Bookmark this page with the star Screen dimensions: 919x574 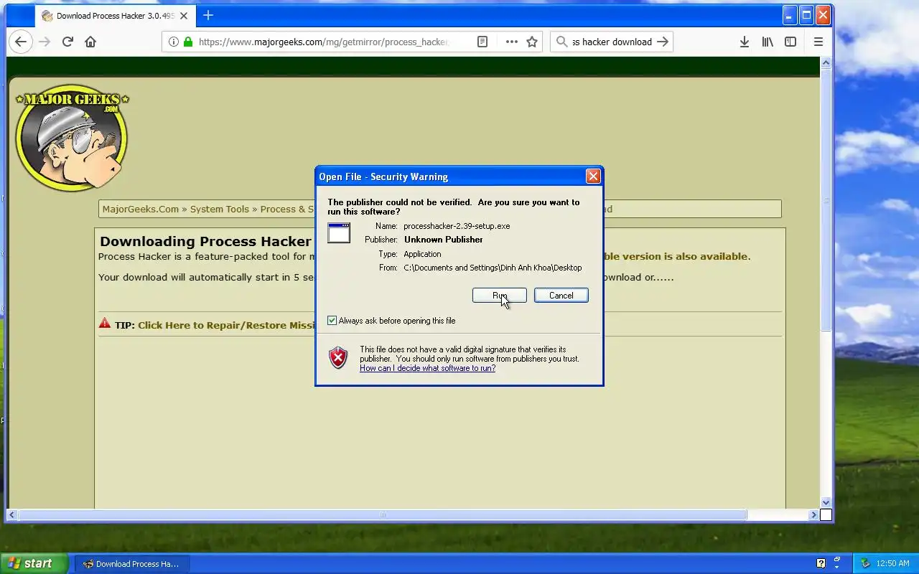[x=532, y=42]
